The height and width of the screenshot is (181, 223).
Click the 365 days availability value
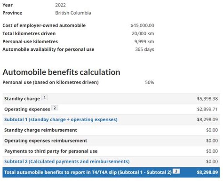click(x=144, y=50)
